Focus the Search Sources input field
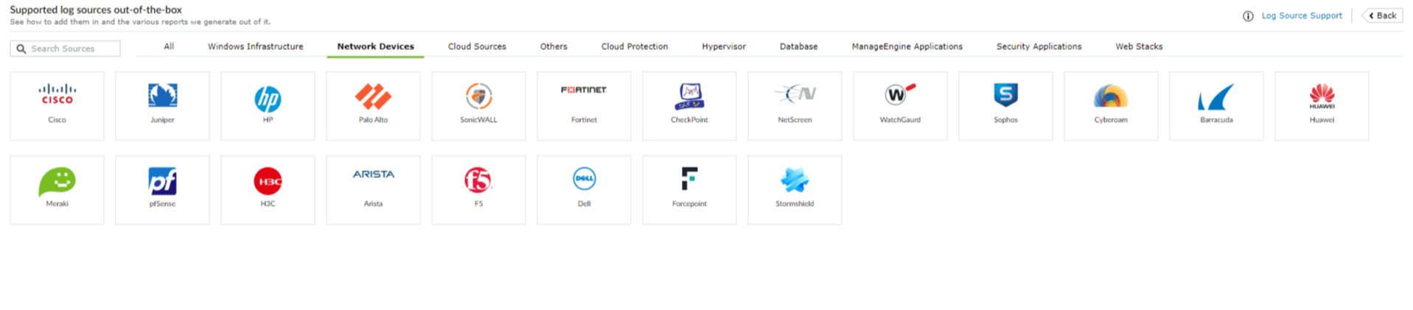 [x=65, y=49]
